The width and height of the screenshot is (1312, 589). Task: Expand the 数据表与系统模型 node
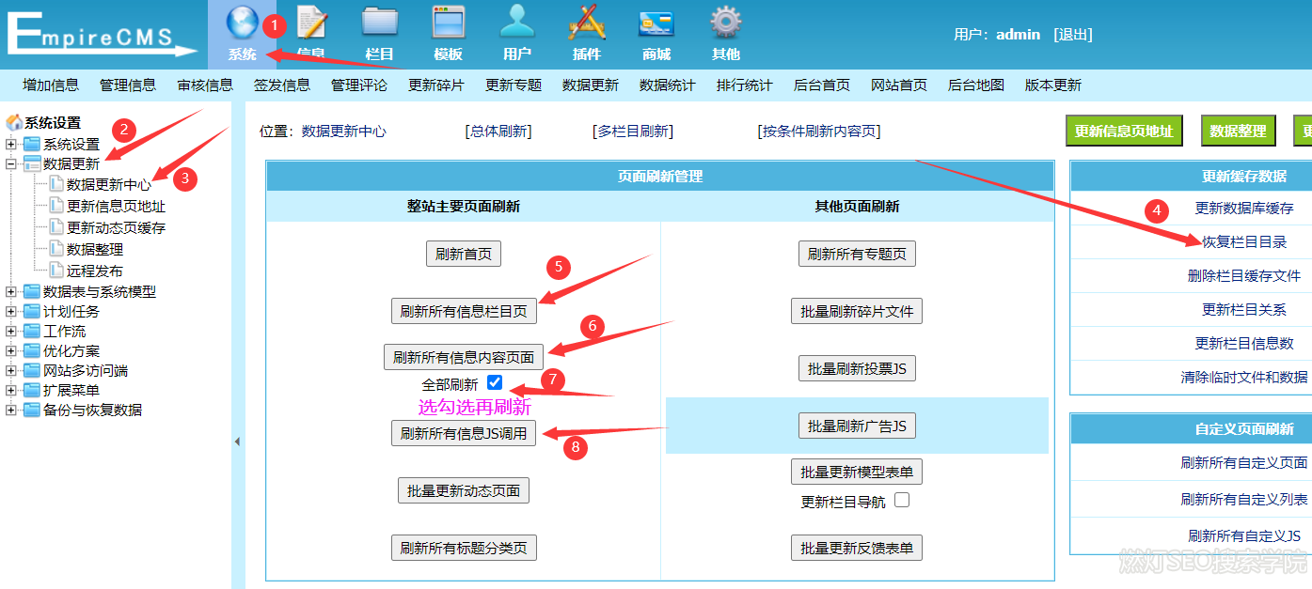point(11,291)
